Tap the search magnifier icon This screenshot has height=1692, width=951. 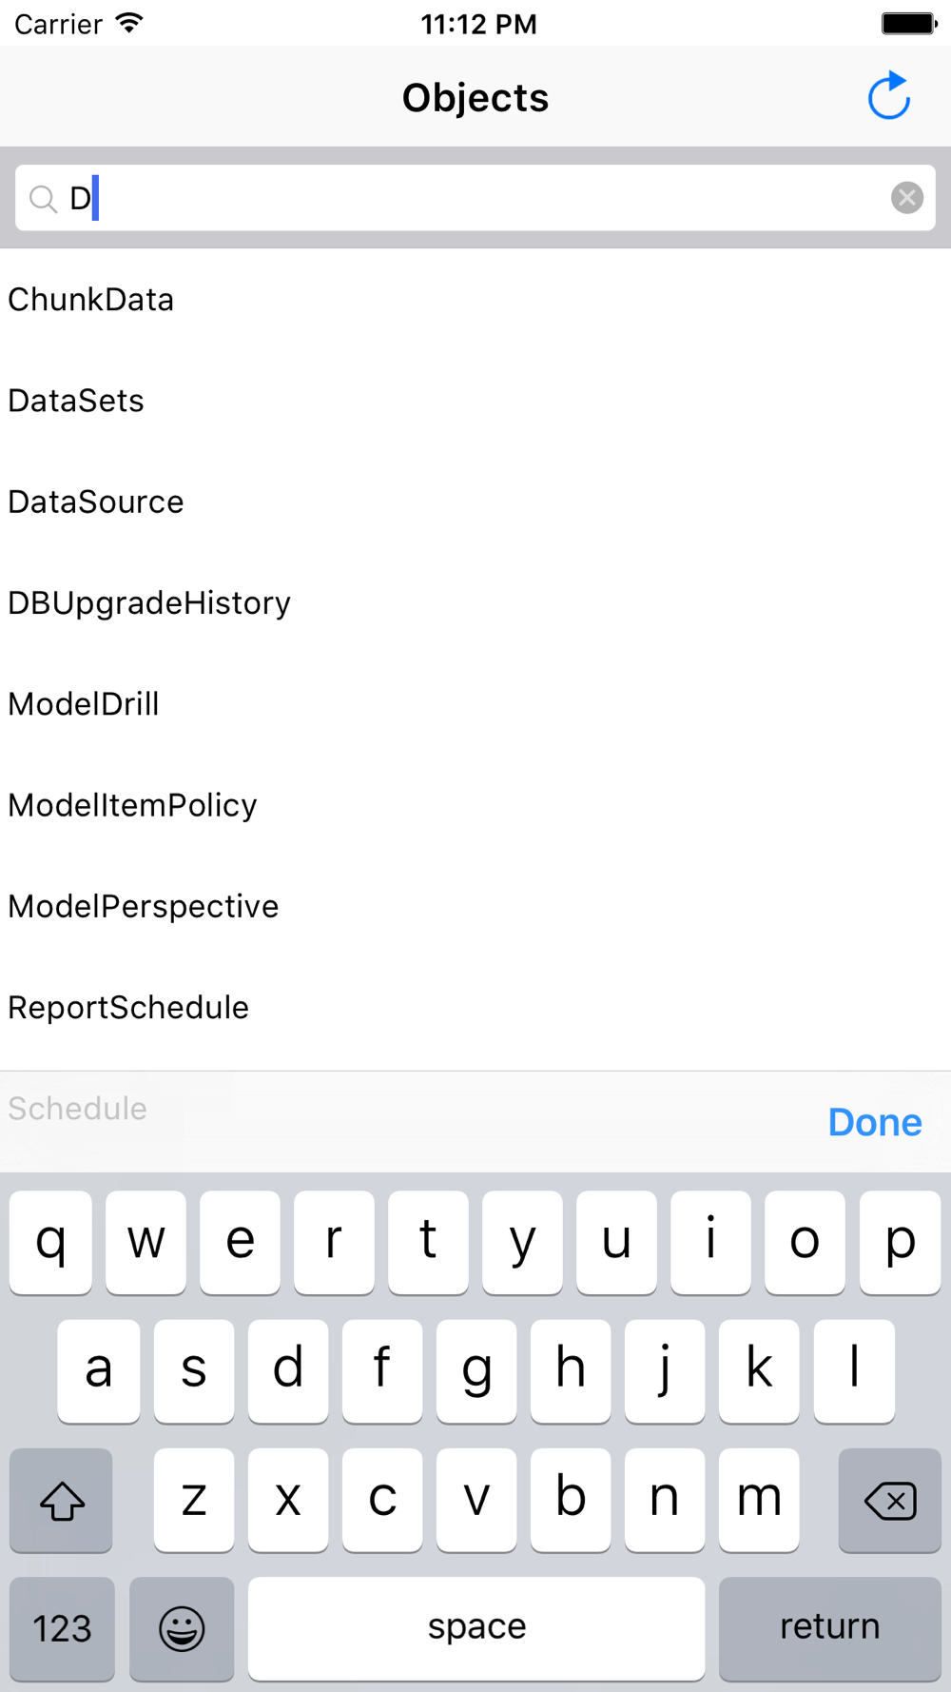tap(43, 199)
